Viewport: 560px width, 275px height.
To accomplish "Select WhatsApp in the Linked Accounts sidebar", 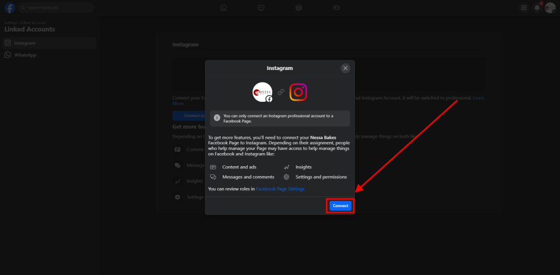I will click(x=49, y=55).
